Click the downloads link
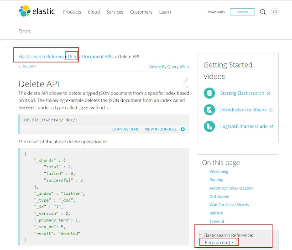The image size is (292, 250). pyautogui.click(x=216, y=12)
